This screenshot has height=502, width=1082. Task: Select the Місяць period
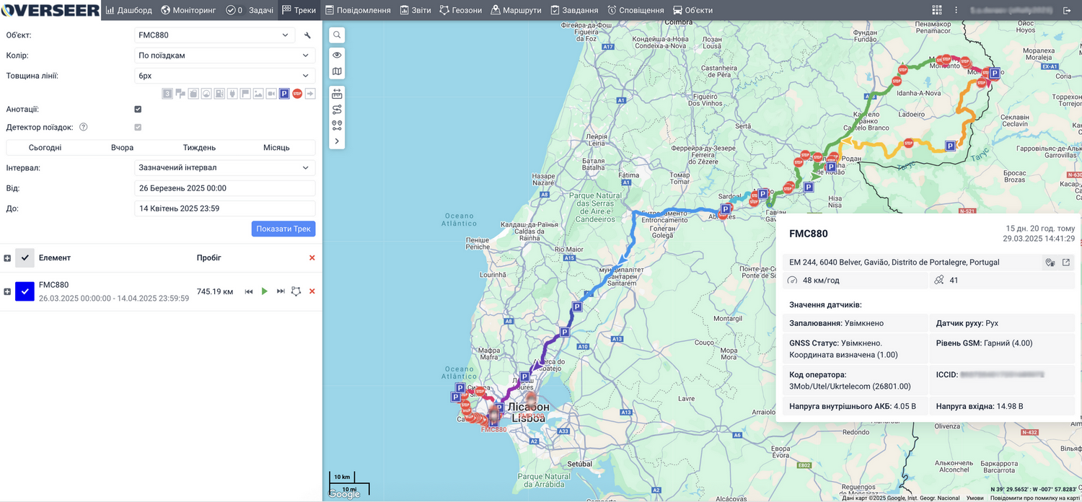[276, 148]
